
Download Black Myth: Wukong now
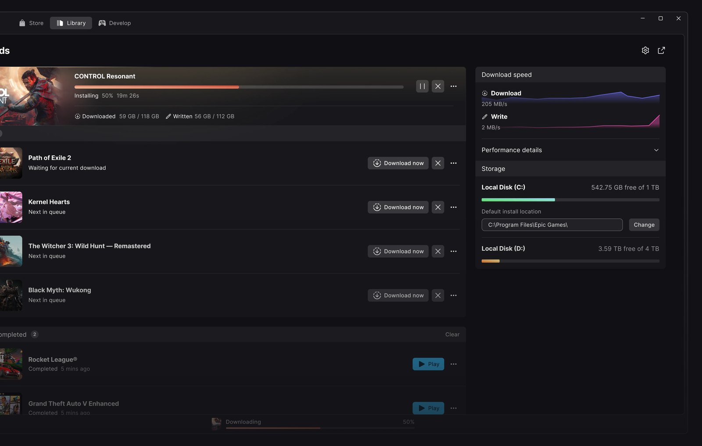coord(398,295)
